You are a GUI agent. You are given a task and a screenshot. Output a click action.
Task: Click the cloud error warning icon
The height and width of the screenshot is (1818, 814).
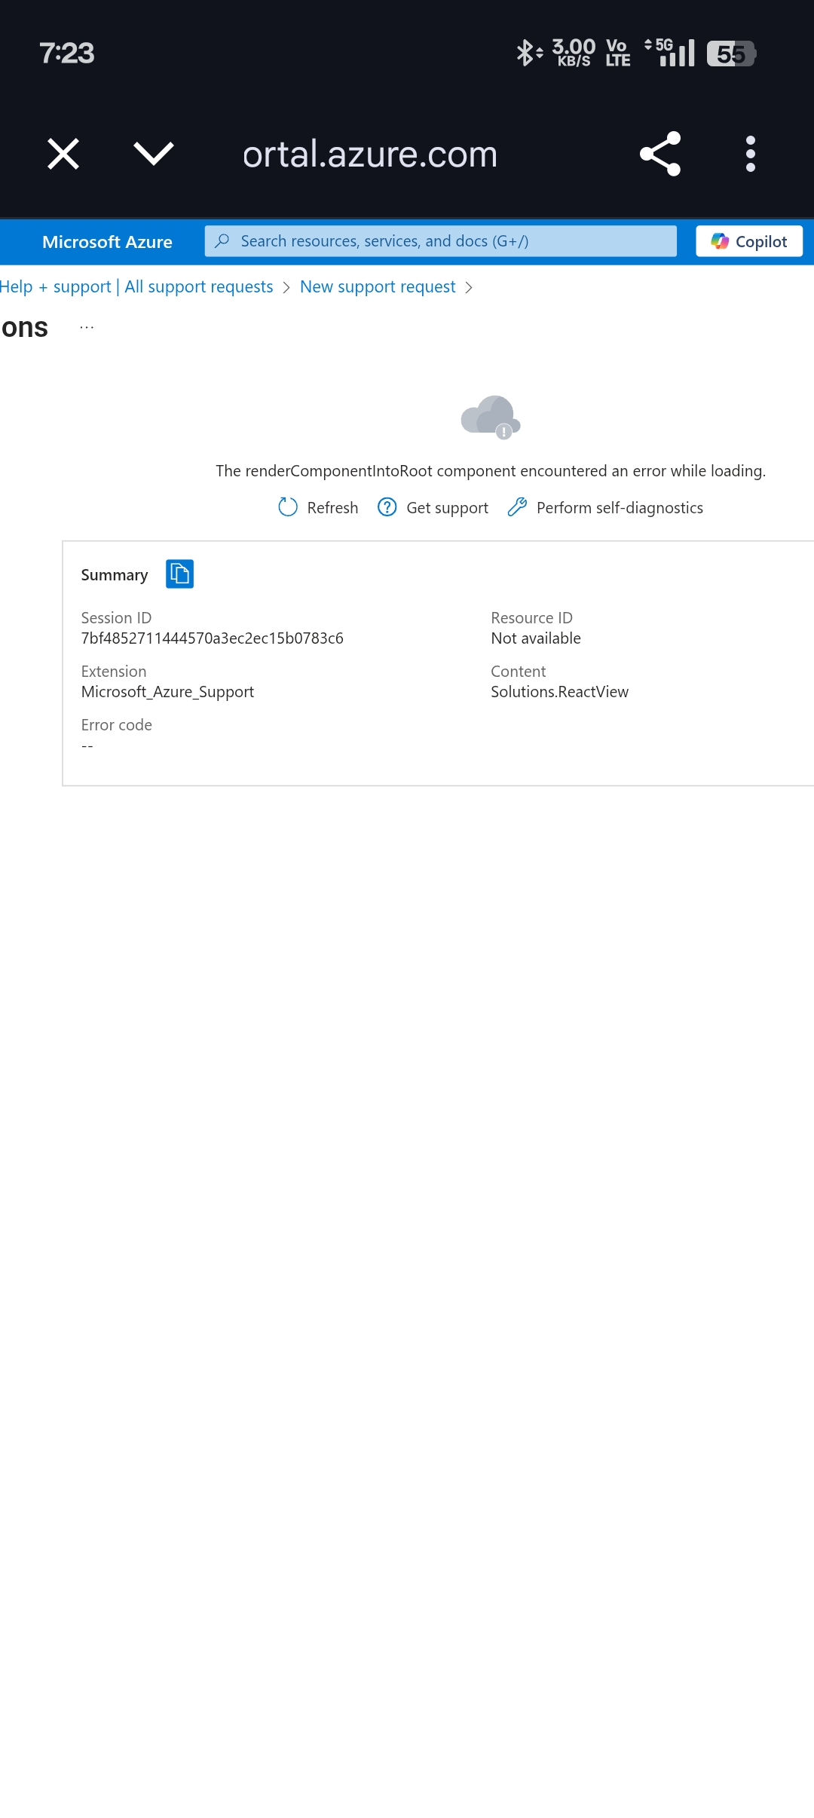[491, 417]
